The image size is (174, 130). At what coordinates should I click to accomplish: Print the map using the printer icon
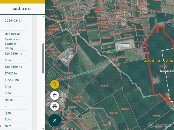coord(55,106)
